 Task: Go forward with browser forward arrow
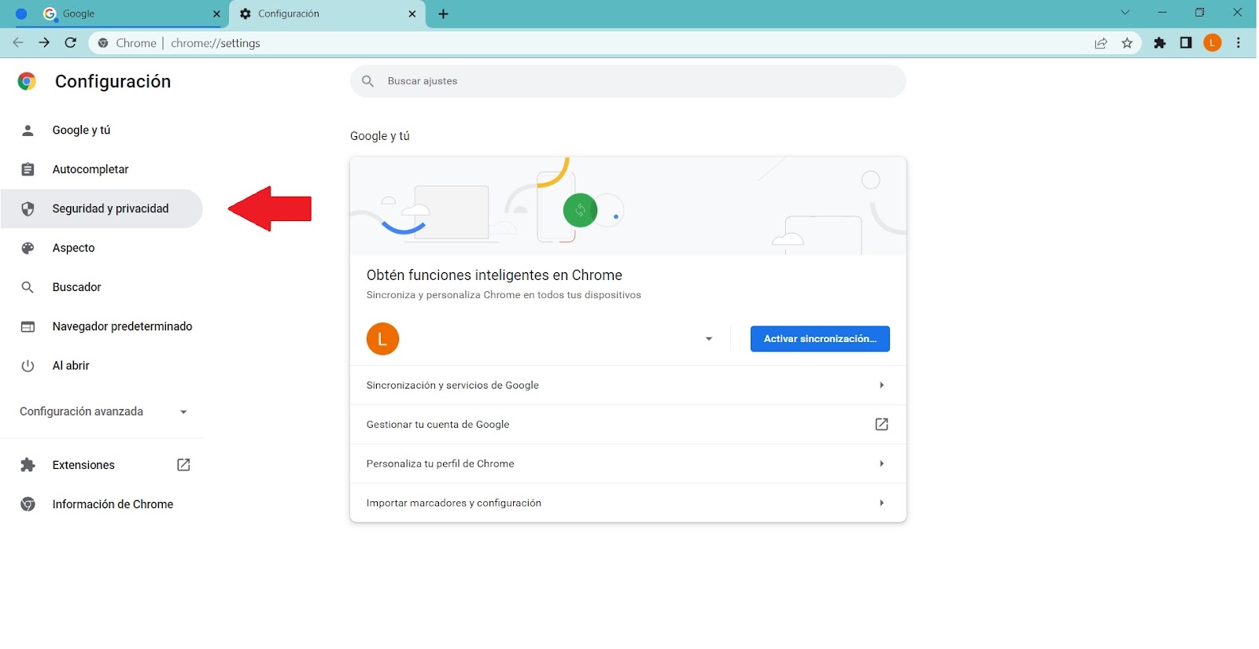pos(44,42)
